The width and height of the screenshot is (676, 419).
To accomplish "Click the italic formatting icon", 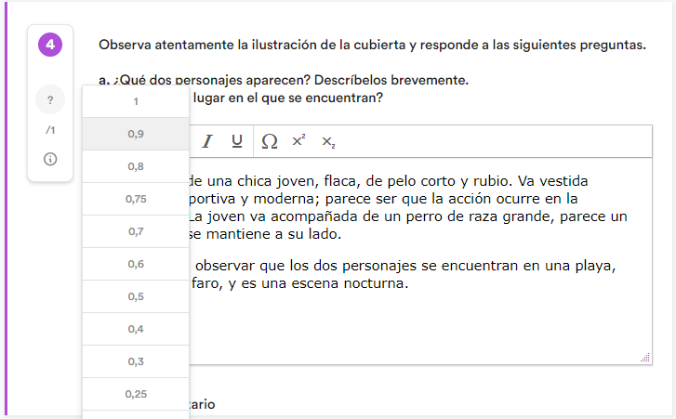I will coord(207,141).
